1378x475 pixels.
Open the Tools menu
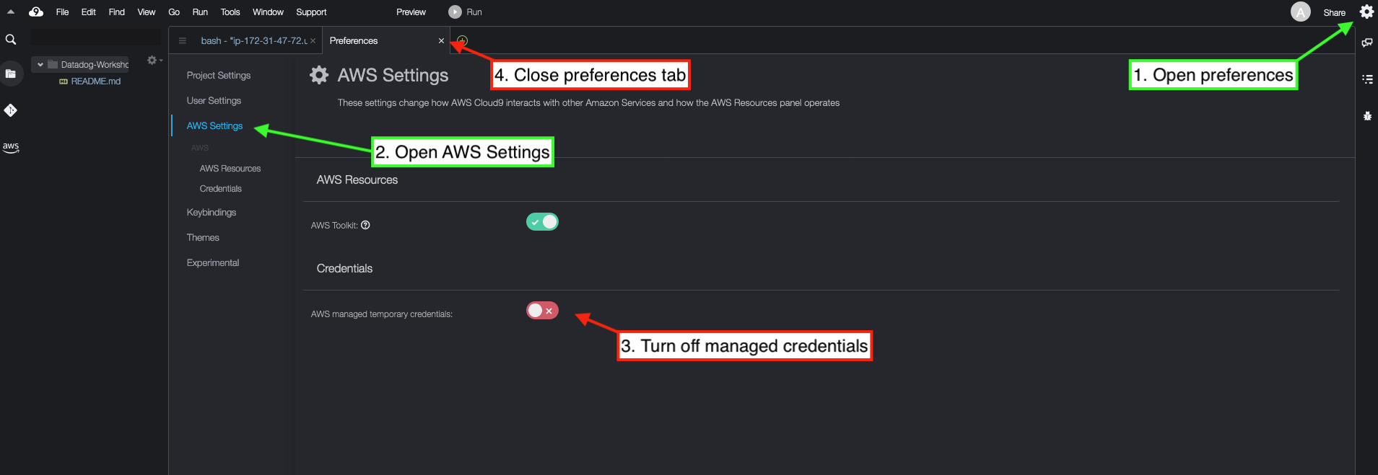pos(230,12)
